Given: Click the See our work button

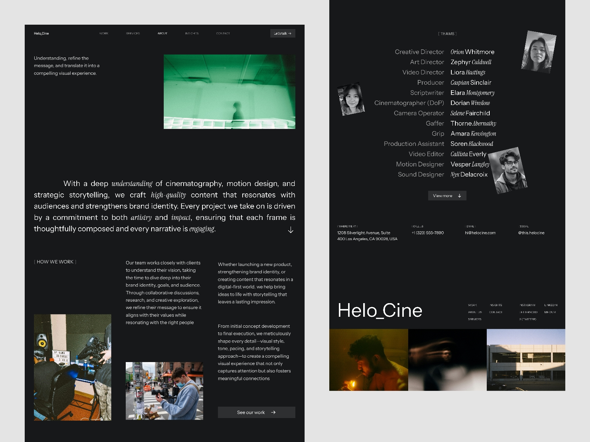Looking at the screenshot, I should pos(256,413).
